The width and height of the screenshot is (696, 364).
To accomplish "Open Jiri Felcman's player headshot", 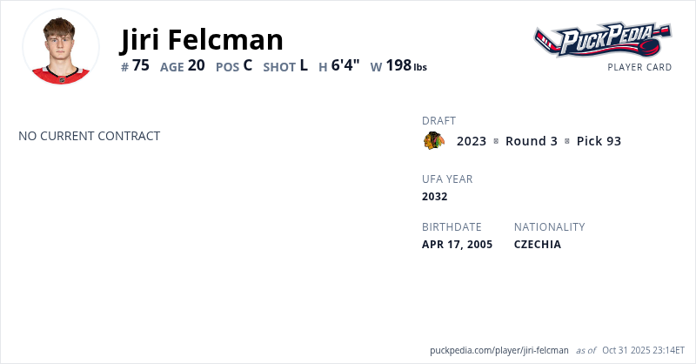I will (x=61, y=47).
